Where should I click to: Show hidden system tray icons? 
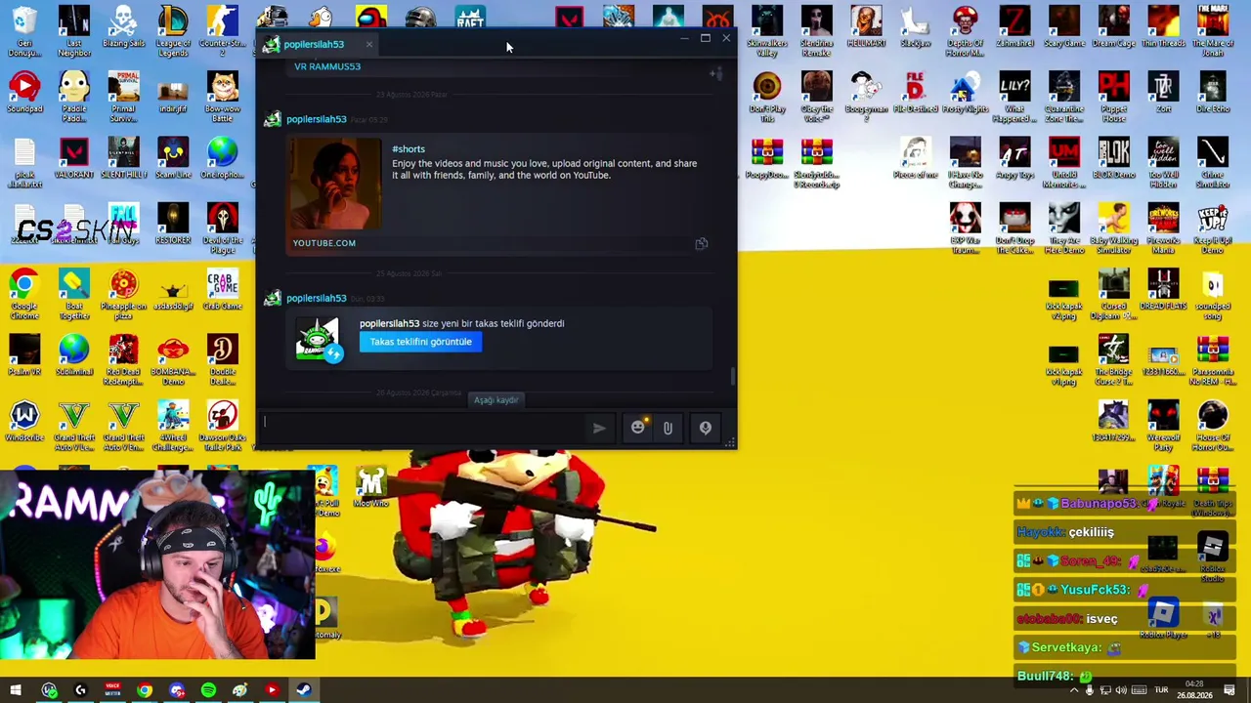[x=1074, y=690]
